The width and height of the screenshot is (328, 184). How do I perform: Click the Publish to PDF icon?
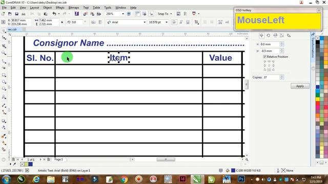coord(99,14)
